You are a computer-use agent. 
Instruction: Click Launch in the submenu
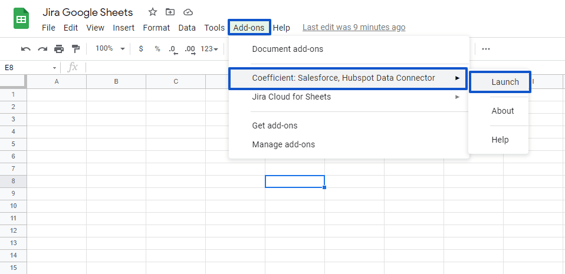pyautogui.click(x=500, y=82)
